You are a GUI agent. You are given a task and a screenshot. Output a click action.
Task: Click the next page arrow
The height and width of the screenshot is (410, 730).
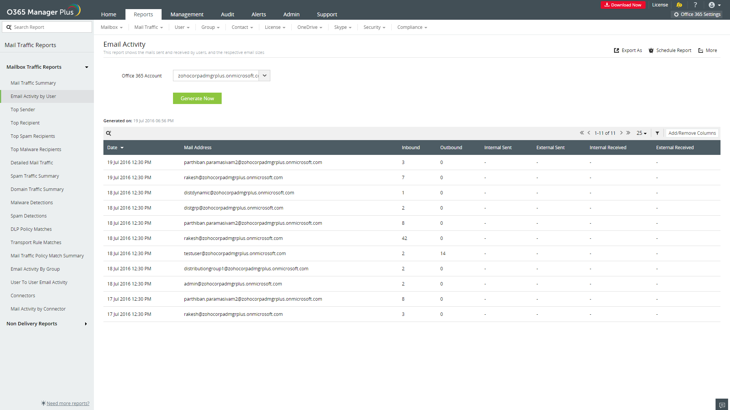[x=621, y=133]
